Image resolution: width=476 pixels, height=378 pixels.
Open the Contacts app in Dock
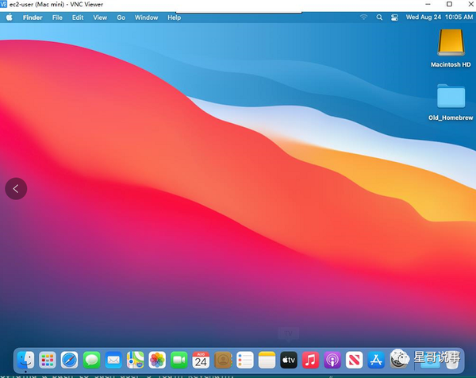223,360
